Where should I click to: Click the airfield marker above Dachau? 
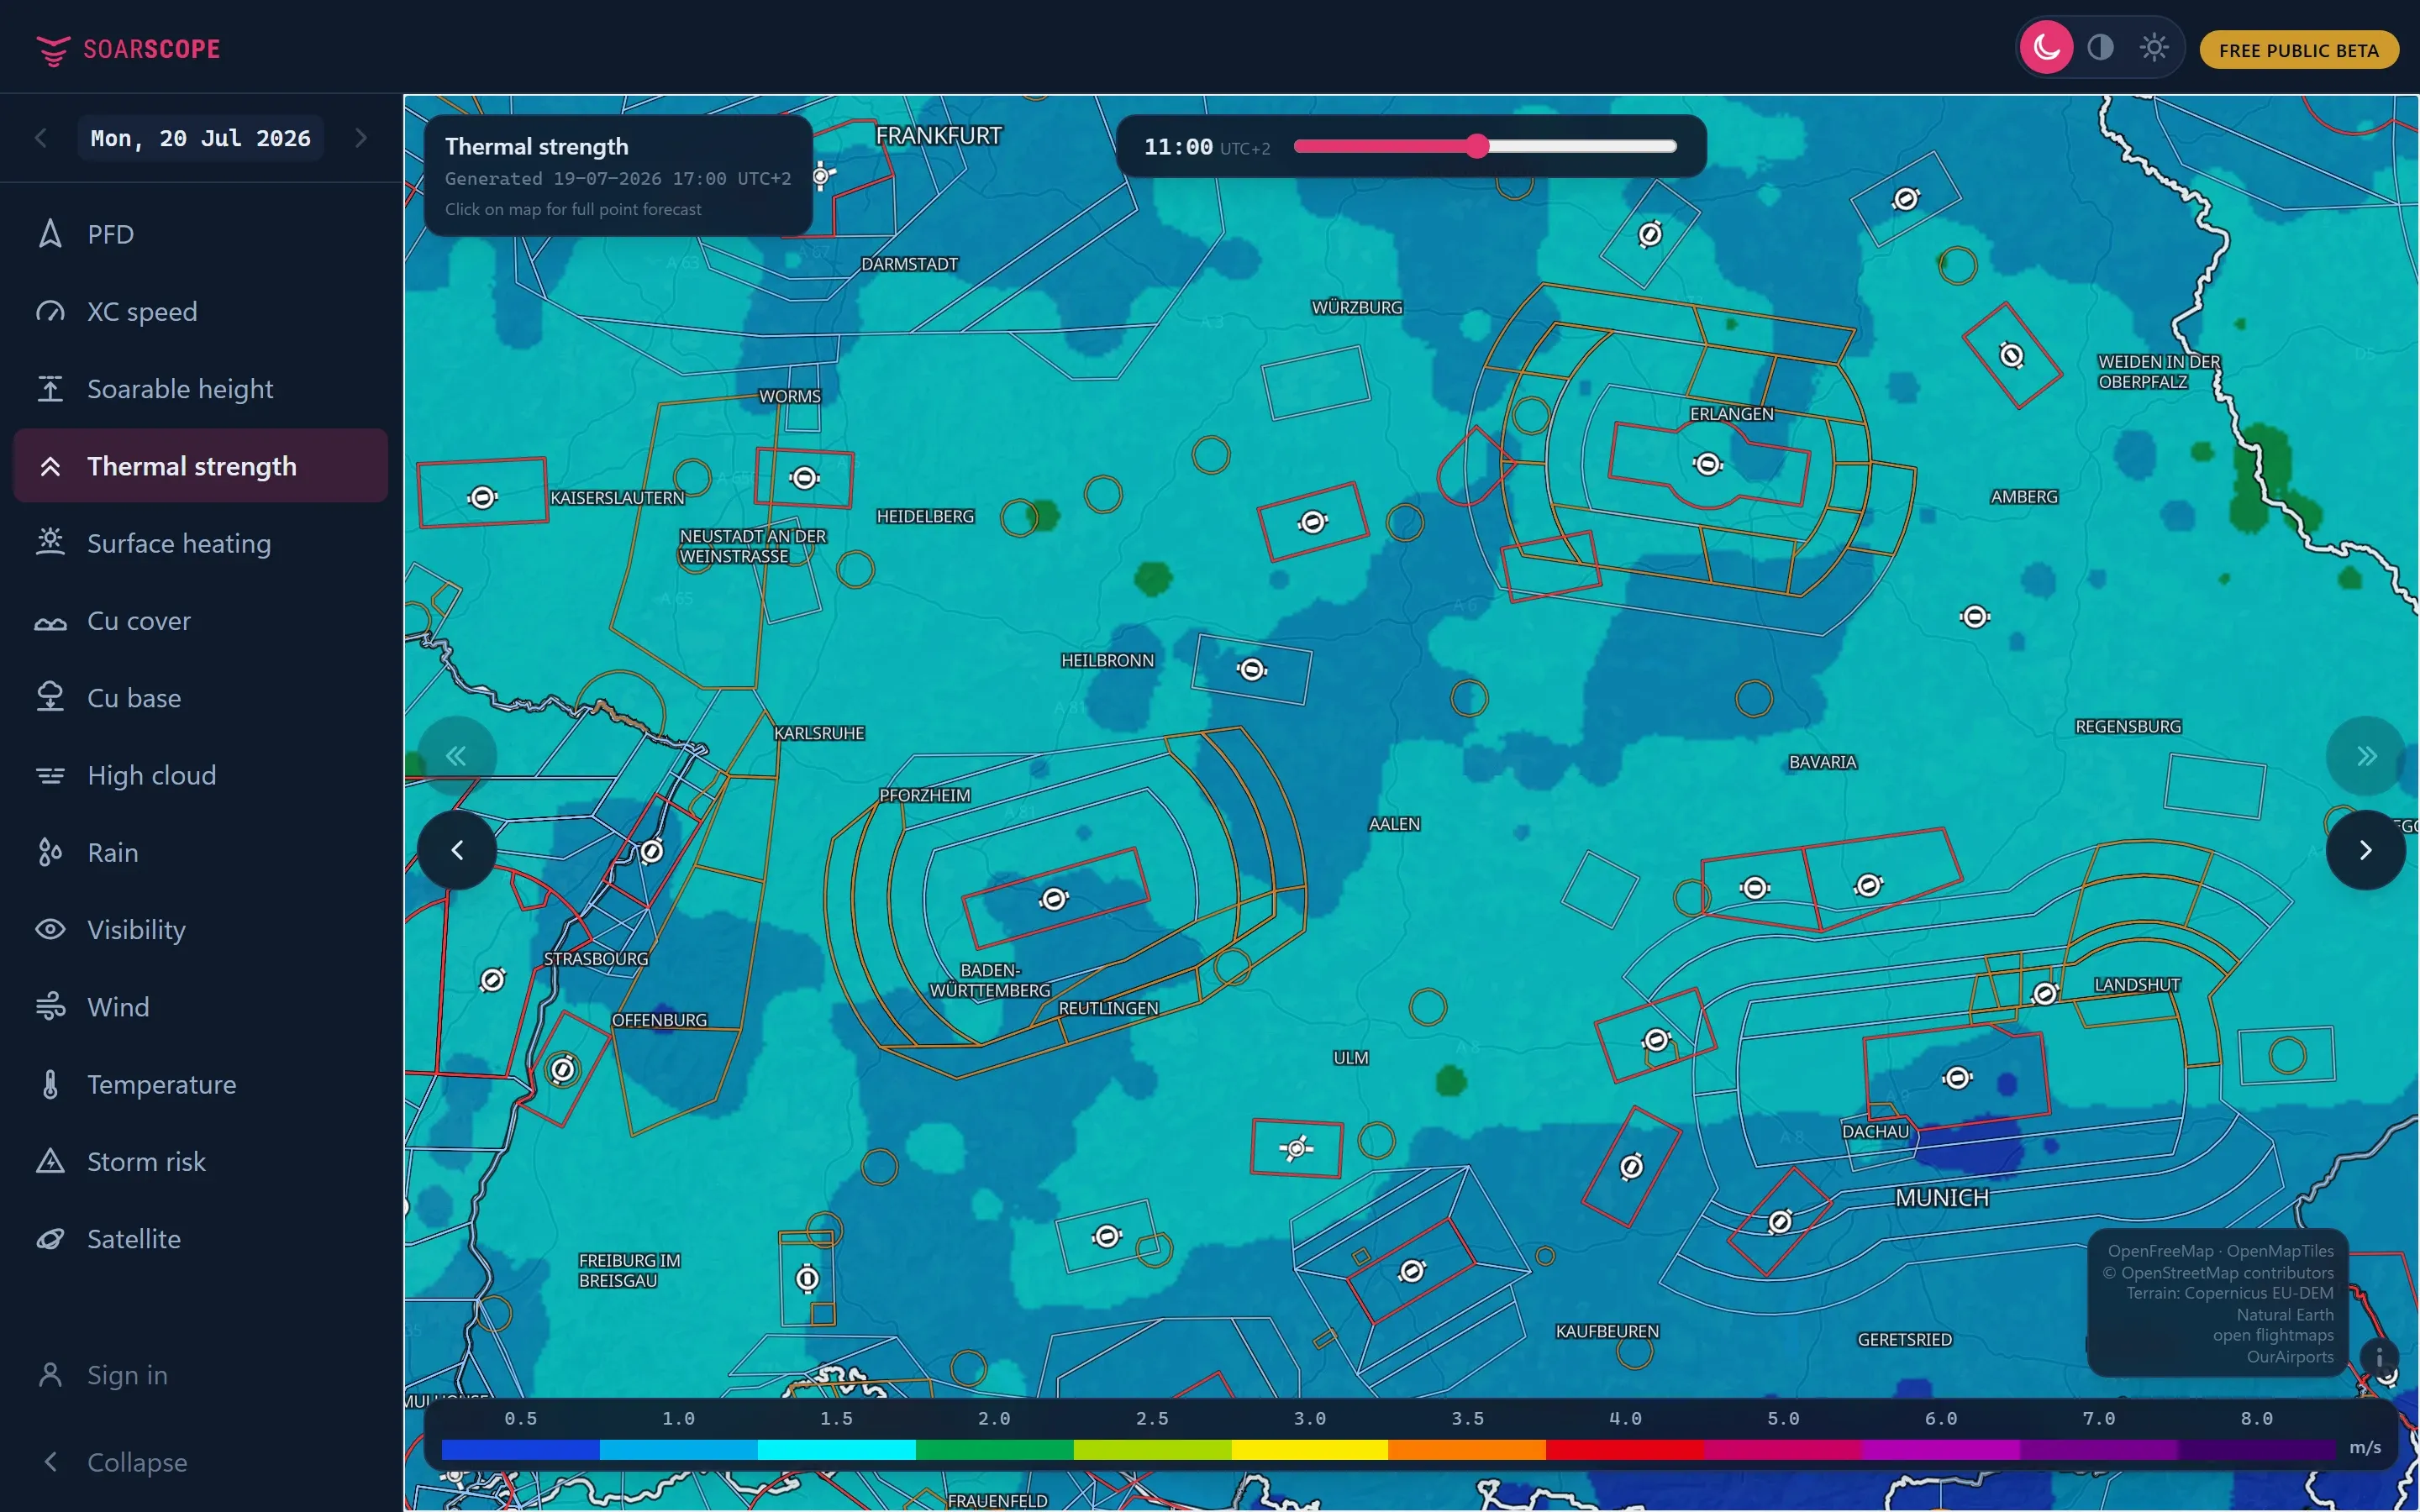coord(1957,1078)
